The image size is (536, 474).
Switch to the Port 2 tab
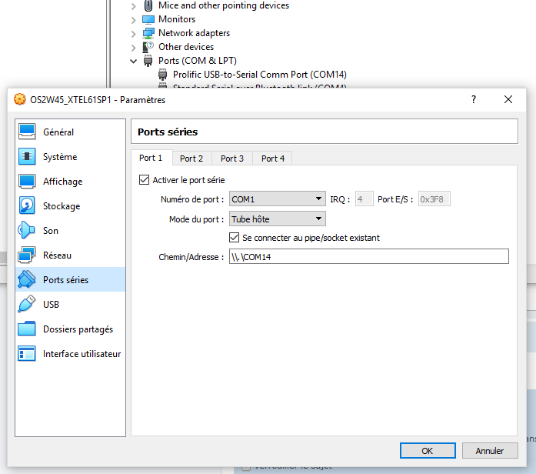click(x=191, y=159)
